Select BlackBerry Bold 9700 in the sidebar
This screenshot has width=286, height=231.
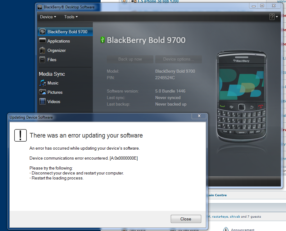[65, 32]
